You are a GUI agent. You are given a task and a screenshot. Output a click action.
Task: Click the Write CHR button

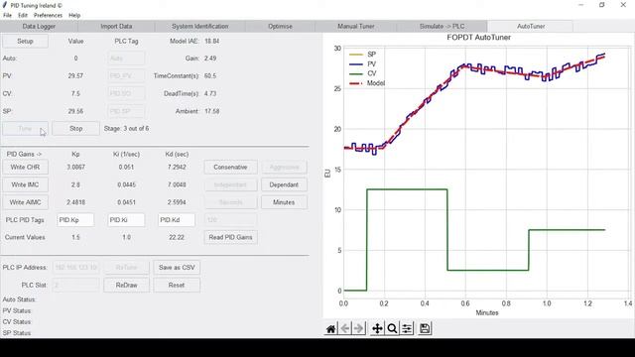25,168
